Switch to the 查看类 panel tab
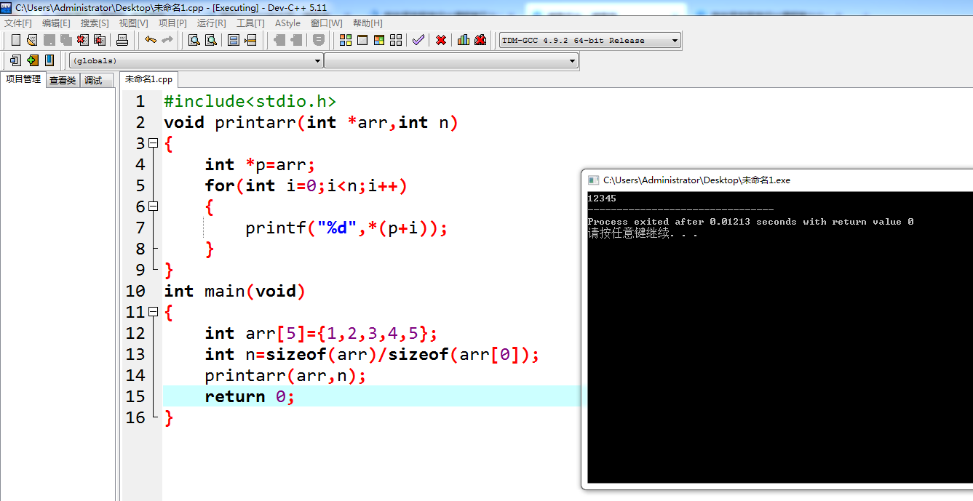Image resolution: width=973 pixels, height=501 pixels. pos(63,80)
